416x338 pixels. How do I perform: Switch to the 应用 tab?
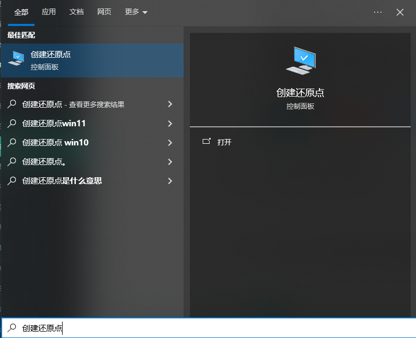49,12
